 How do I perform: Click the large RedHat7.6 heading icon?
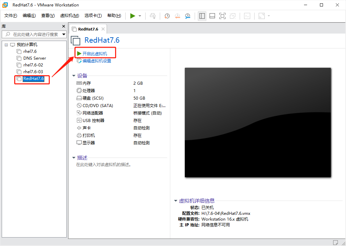click(x=76, y=40)
